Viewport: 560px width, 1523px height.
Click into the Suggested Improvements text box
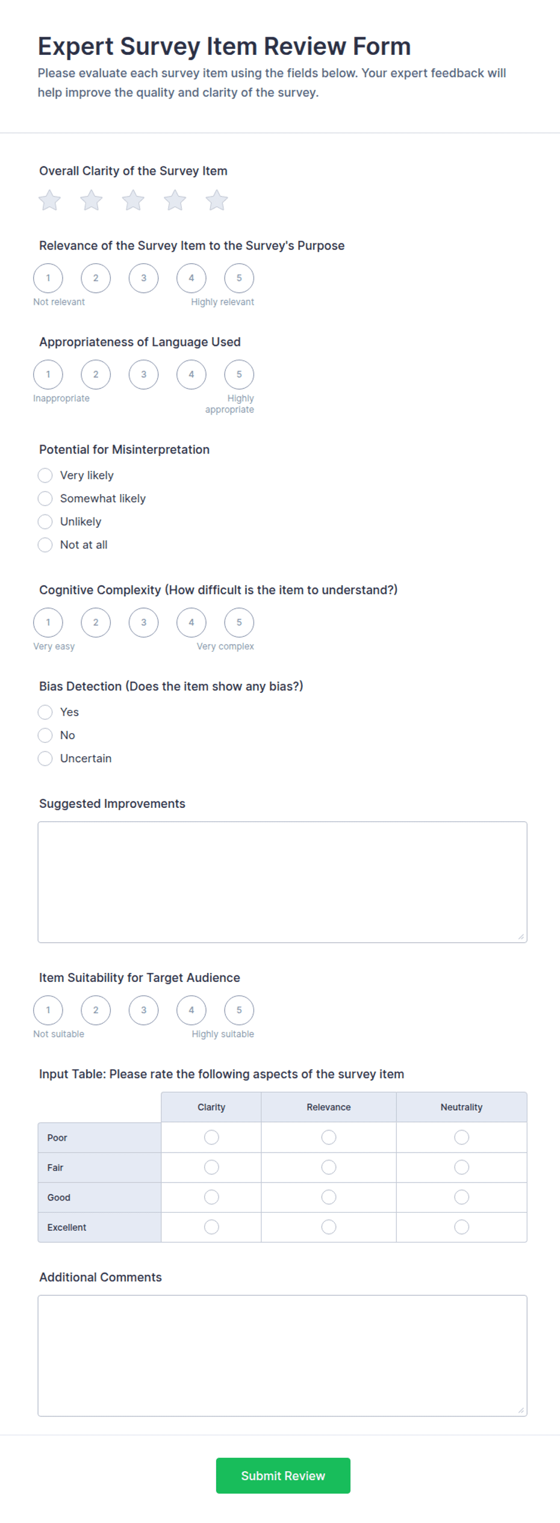tap(282, 883)
